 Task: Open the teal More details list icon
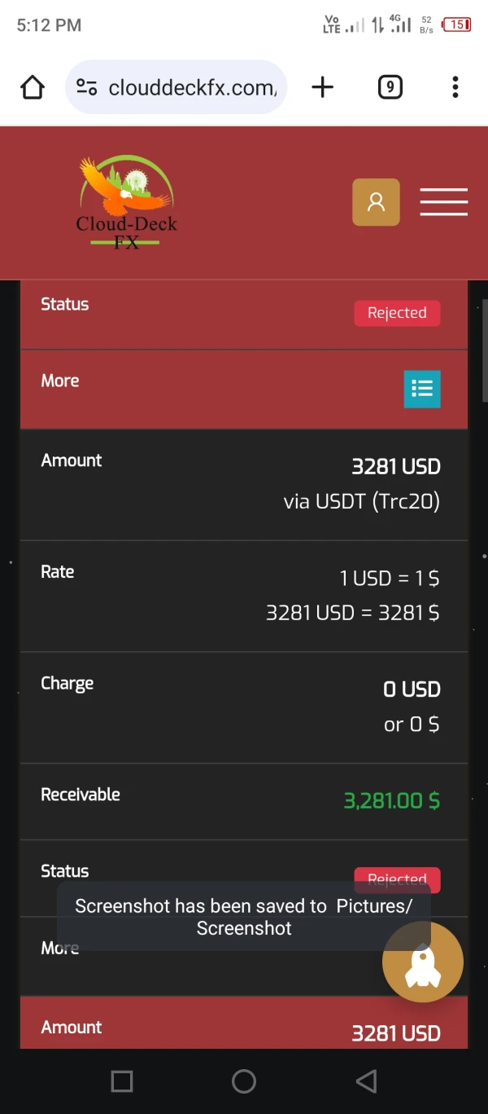422,389
